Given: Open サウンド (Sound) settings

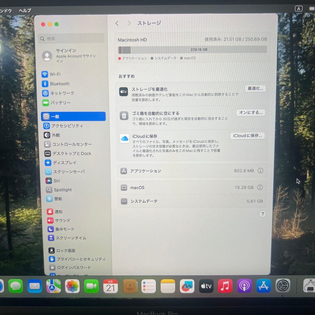Looking at the screenshot, I should click(60, 220).
